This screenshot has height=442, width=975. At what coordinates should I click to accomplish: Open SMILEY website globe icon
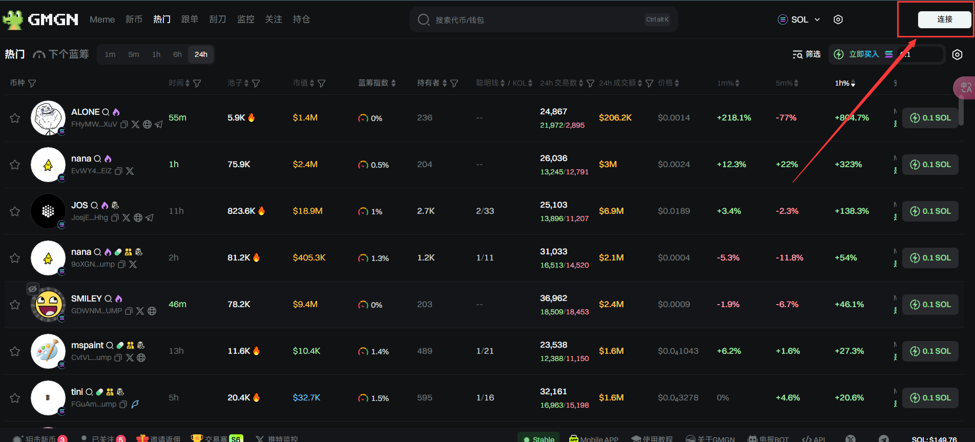(x=152, y=311)
